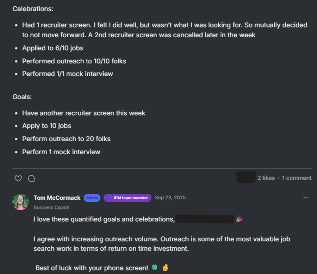
Task: Open the comment permalink via the Sep 23, 2025 timestamp
Action: coord(170,198)
